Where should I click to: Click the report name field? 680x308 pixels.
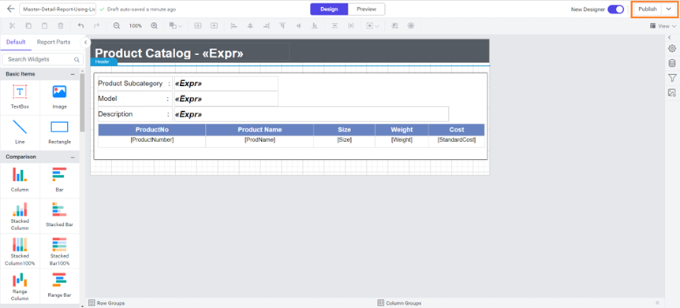coord(58,9)
